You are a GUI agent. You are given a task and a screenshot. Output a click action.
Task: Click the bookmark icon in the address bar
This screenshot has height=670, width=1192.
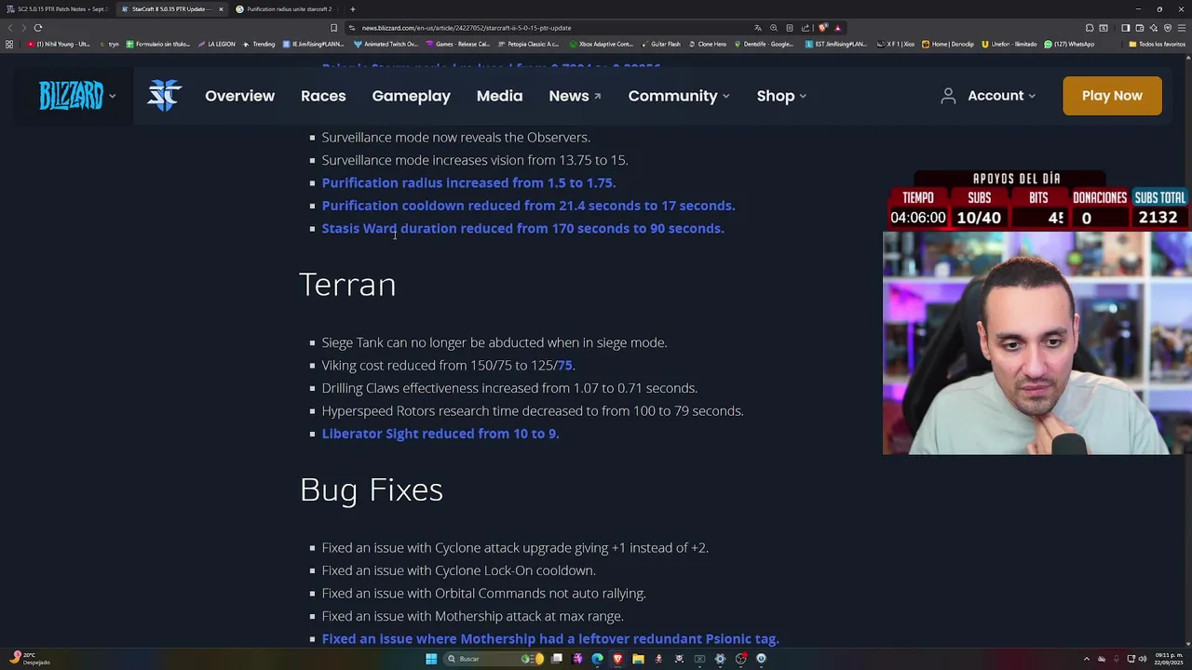[333, 28]
